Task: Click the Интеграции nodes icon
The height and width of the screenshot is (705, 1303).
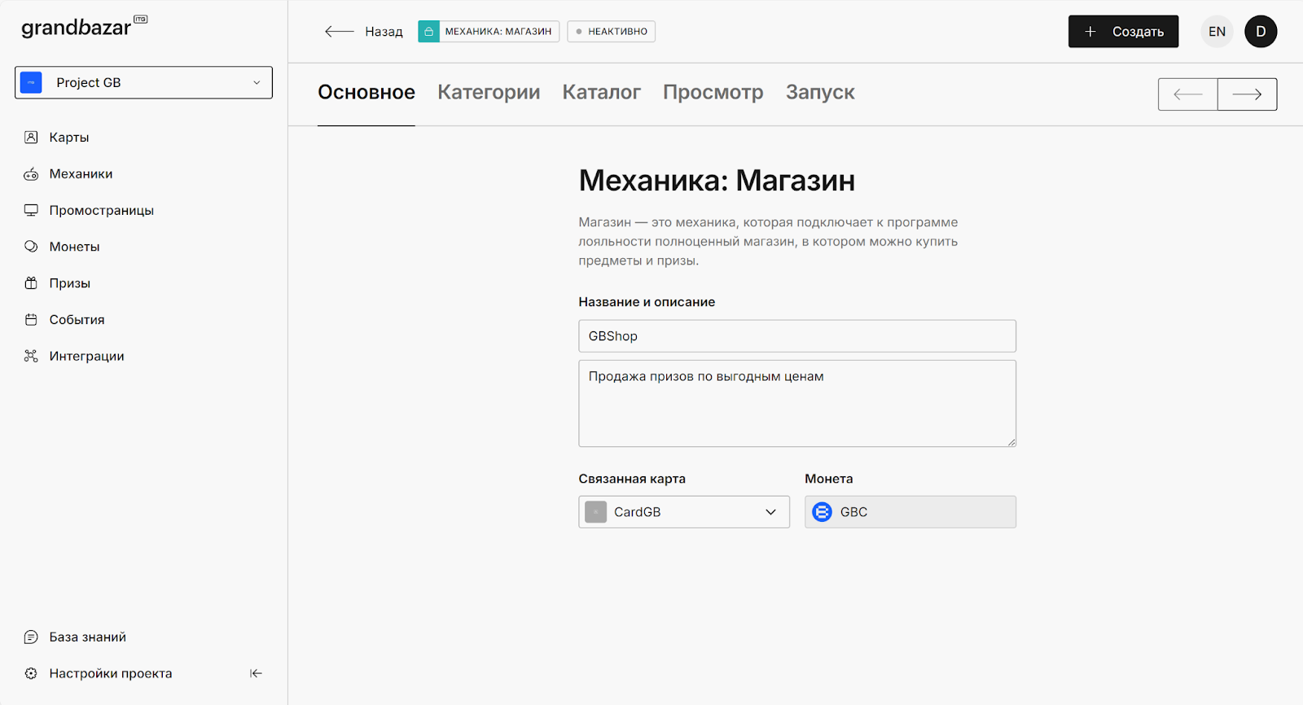Action: click(x=31, y=356)
